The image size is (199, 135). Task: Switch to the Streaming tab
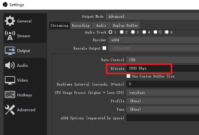(x=59, y=25)
